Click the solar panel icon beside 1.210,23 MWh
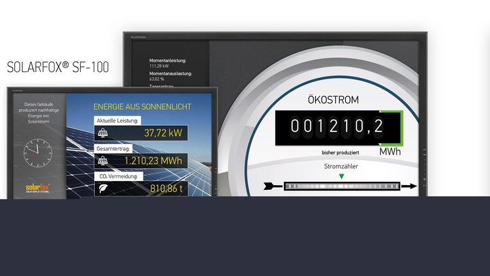Image resolution: width=490 pixels, height=276 pixels. click(104, 161)
